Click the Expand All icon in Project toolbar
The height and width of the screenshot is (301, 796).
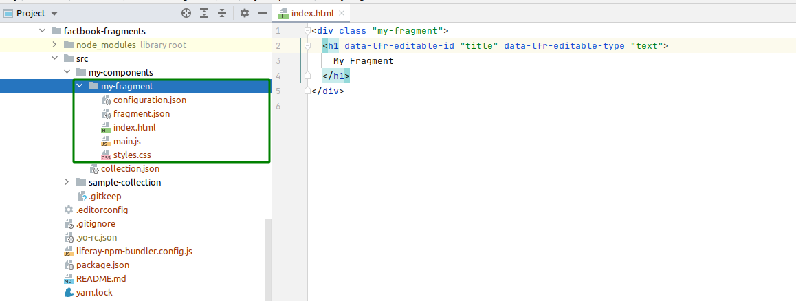[x=204, y=13]
